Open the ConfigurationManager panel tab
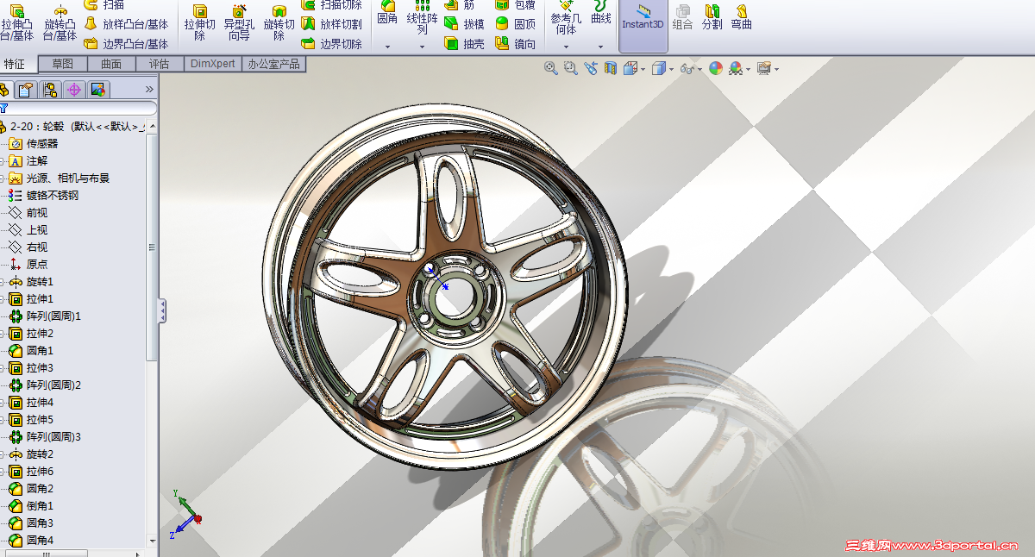The height and width of the screenshot is (557, 1035). click(50, 89)
